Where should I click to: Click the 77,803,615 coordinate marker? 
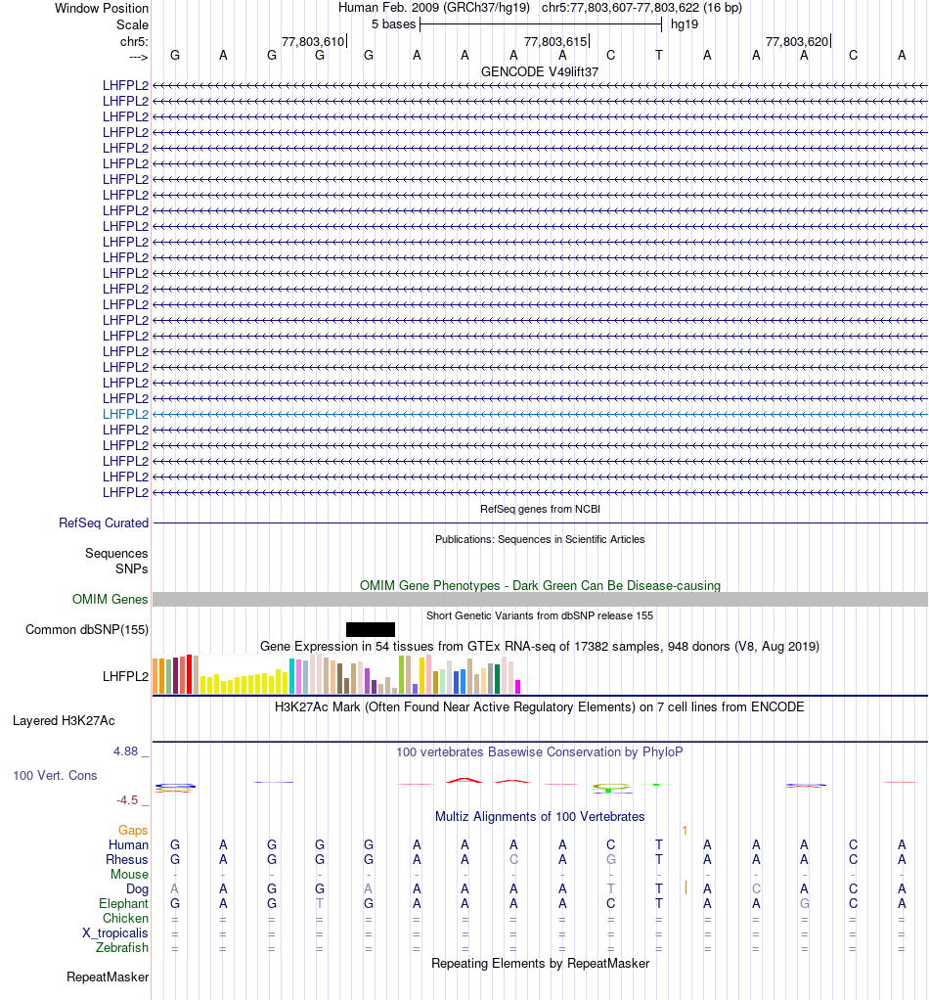pyautogui.click(x=555, y=41)
